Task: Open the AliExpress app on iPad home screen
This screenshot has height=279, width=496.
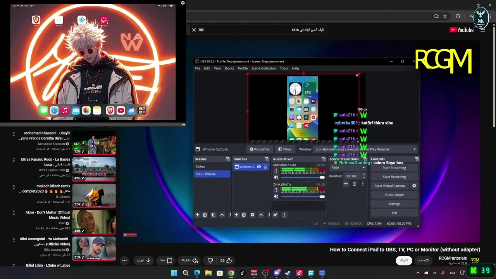Action: (104, 21)
